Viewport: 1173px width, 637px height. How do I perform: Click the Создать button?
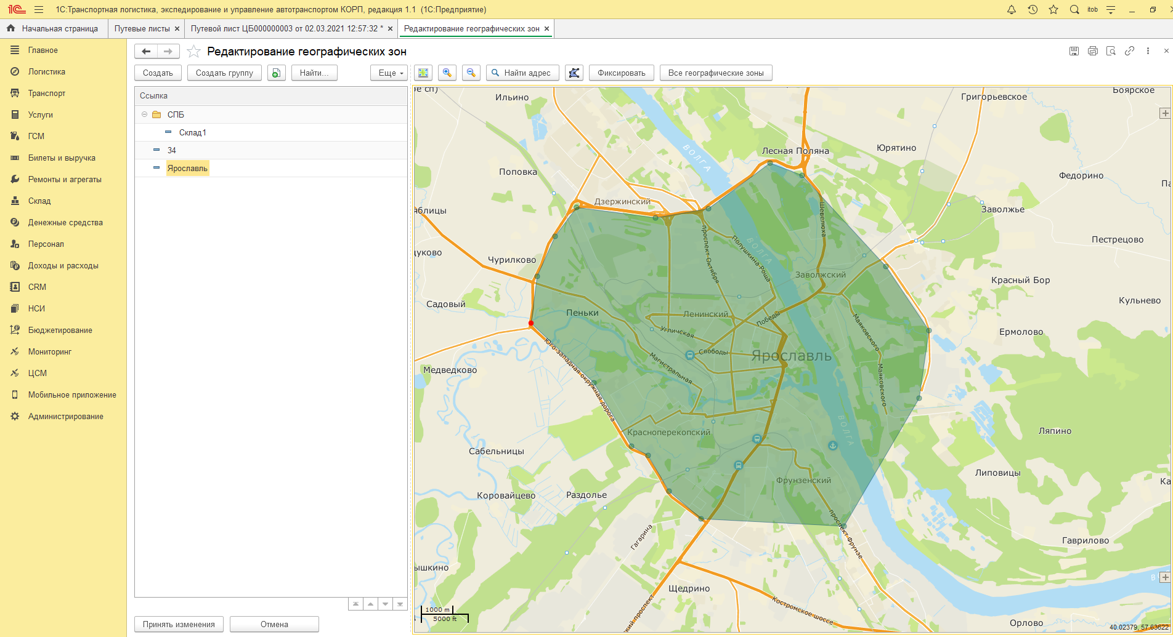[x=158, y=73]
